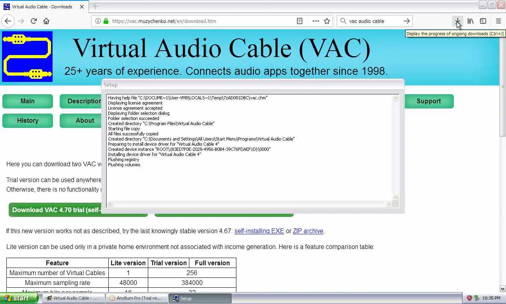Open page actions three-dots menu

click(x=315, y=21)
